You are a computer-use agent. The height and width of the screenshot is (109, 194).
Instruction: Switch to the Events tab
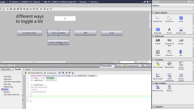18,69
